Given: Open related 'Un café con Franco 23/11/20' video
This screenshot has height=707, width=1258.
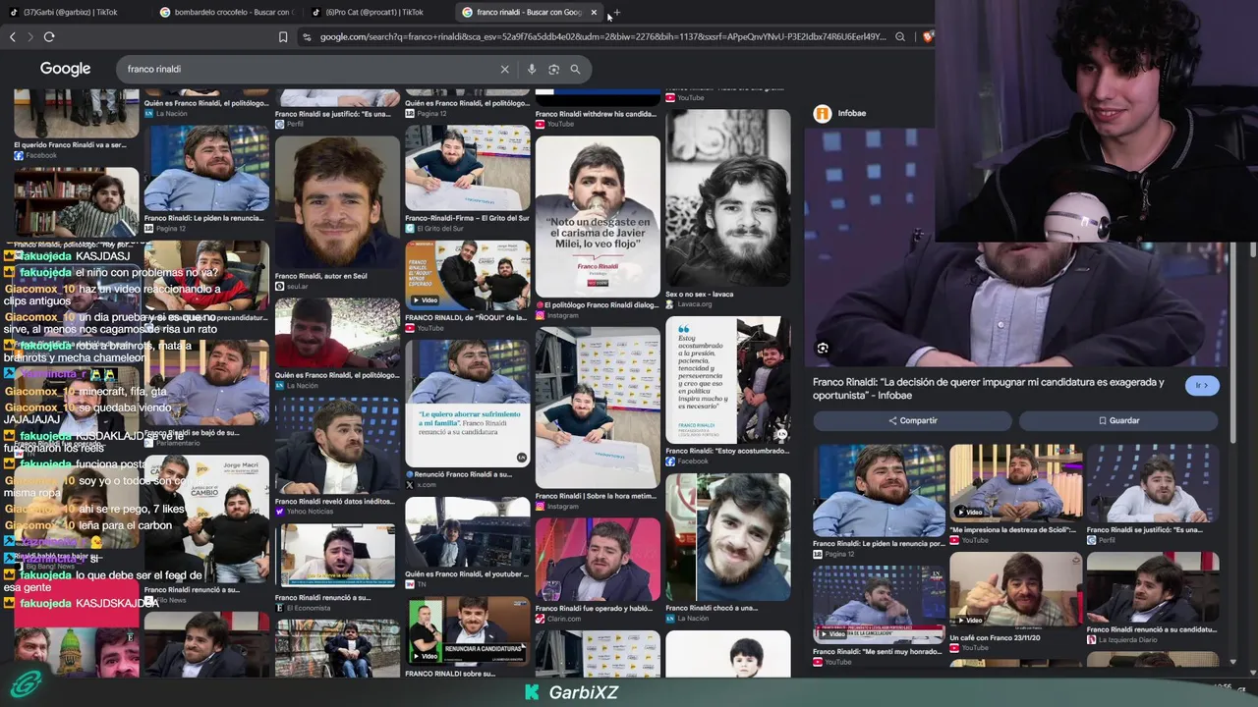Looking at the screenshot, I should click(x=1015, y=590).
